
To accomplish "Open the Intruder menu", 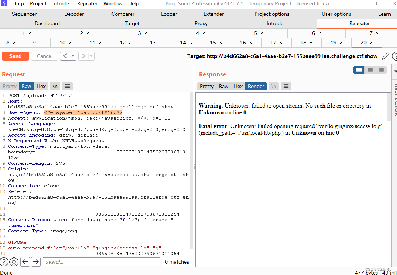I will tap(62, 3).
